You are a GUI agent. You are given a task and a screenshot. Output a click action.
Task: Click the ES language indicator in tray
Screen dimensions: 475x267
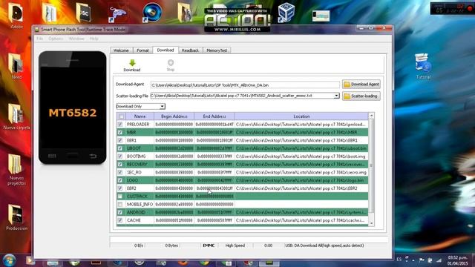click(x=399, y=260)
